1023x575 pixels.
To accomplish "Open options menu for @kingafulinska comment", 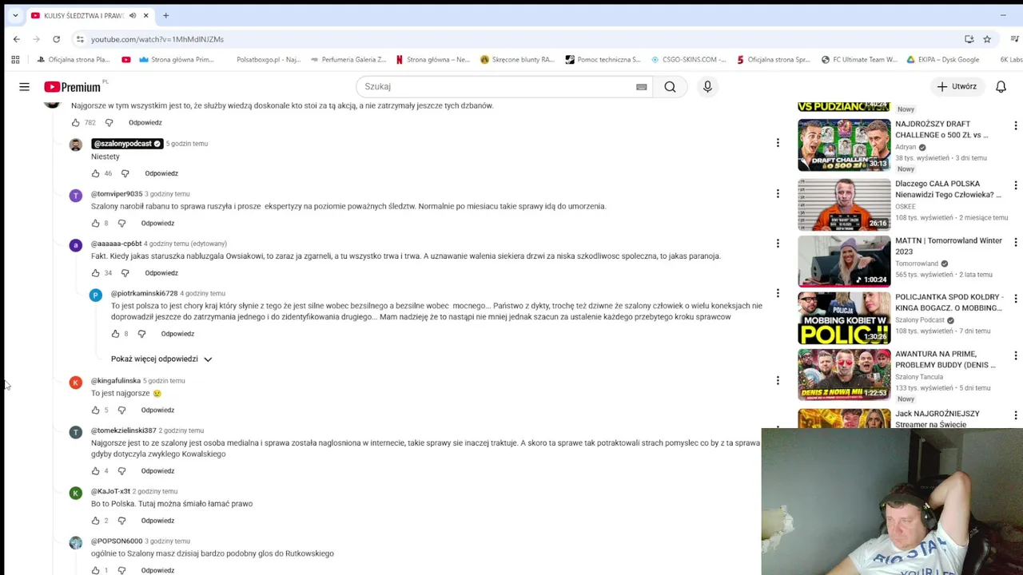I will click(x=777, y=380).
